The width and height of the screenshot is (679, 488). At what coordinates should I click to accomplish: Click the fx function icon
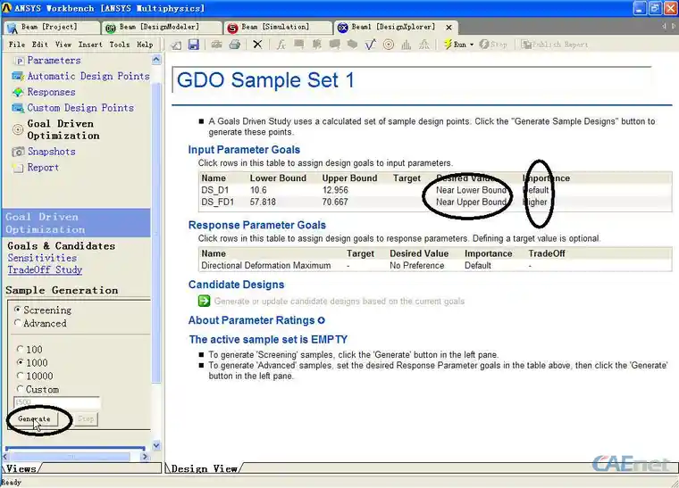[281, 45]
